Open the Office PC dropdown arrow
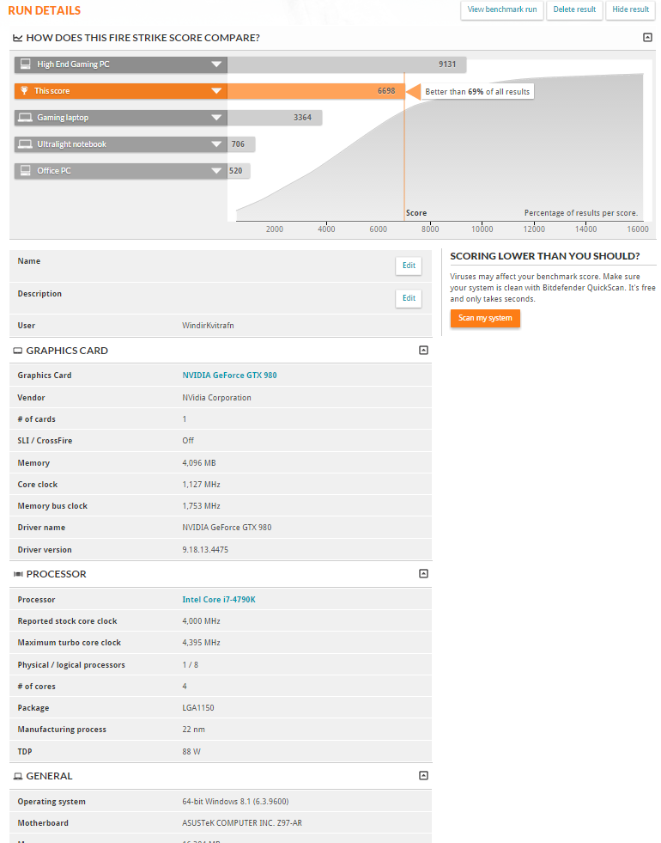The height and width of the screenshot is (843, 661). (x=216, y=170)
